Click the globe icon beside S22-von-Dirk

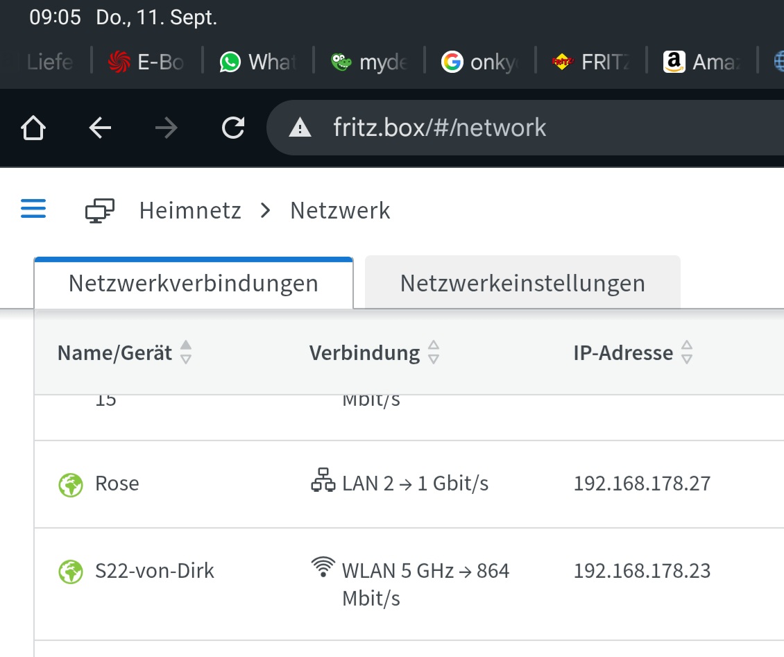(x=71, y=572)
